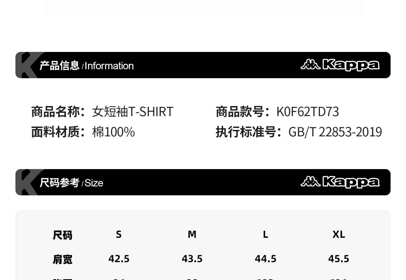Select the 产品信息 / Information heading
Screen dimensions: 406x280
(87, 66)
